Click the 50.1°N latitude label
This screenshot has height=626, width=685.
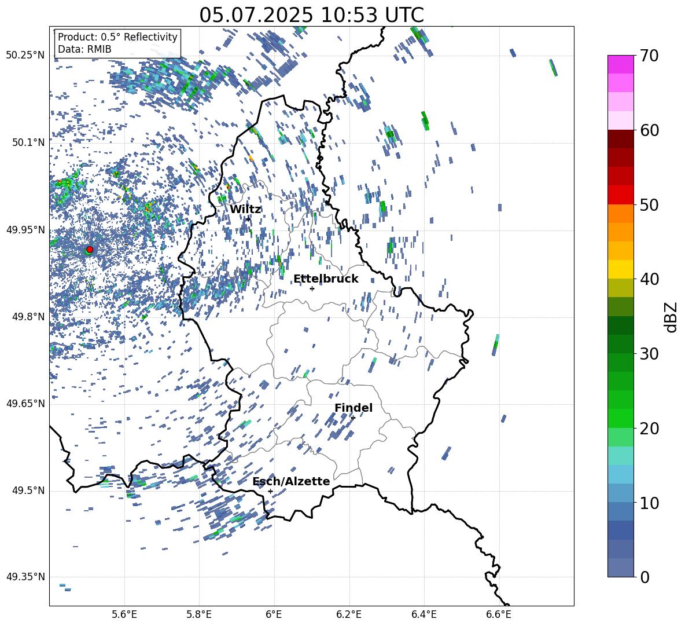28,142
